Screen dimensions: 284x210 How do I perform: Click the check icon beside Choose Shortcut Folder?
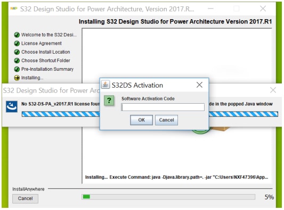tap(17, 61)
